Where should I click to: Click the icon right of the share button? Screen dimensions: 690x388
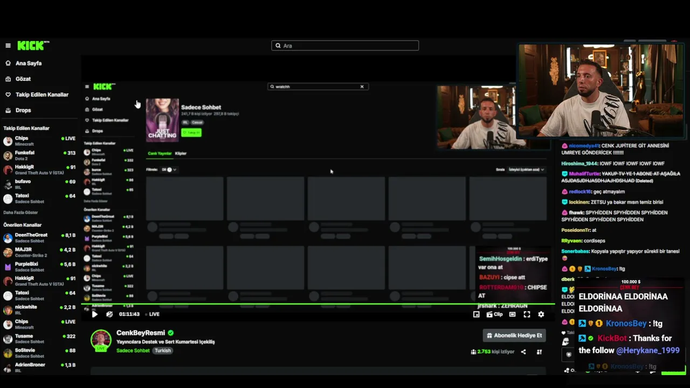pyautogui.click(x=539, y=352)
